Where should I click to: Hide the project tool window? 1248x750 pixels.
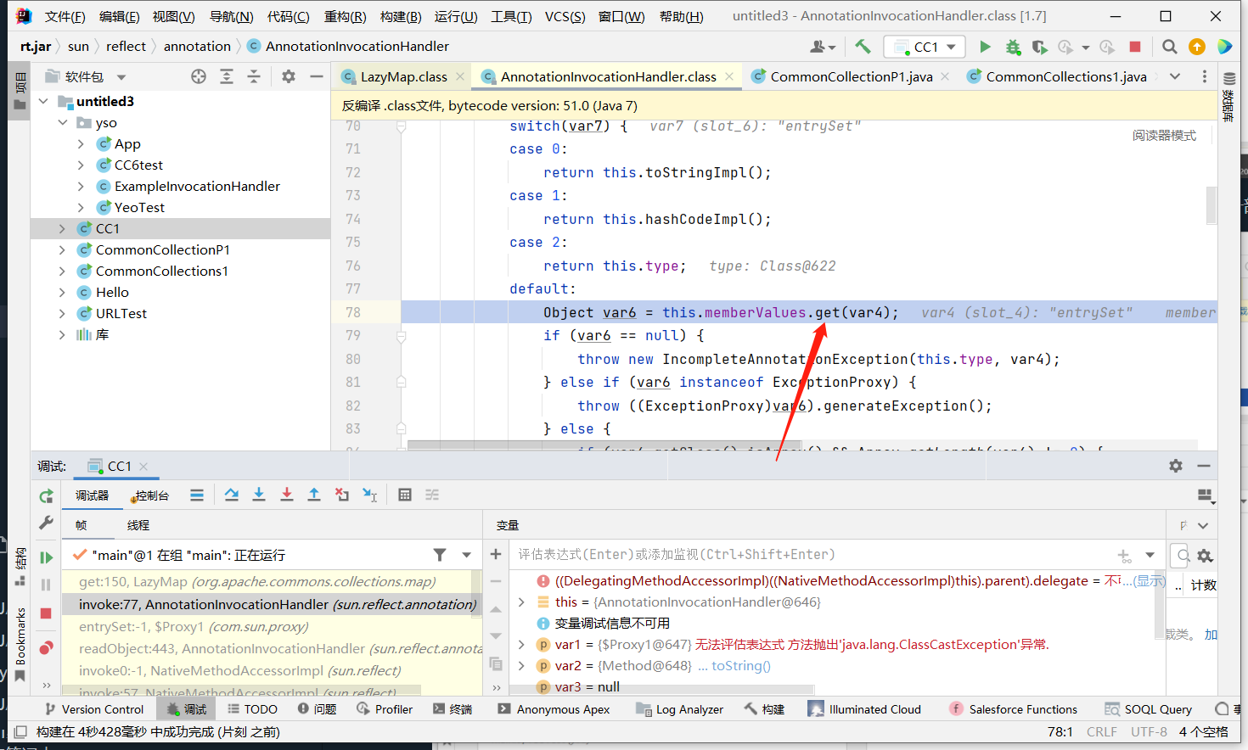317,76
